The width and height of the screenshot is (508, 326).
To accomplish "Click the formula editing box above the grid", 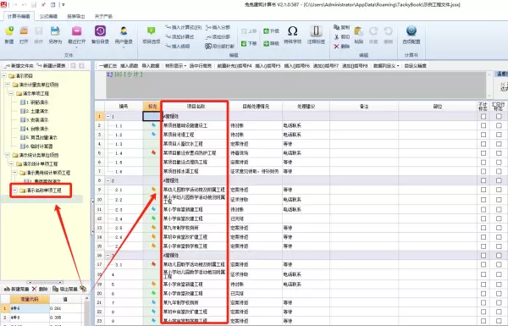I will point(296,85).
